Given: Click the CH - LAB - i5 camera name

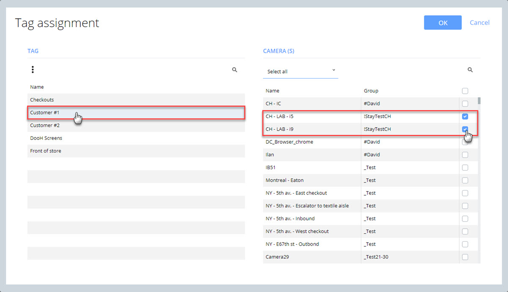Looking at the screenshot, I should (279, 116).
